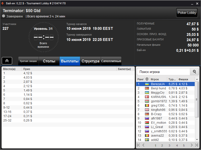Click the partypoker diamond logo icon
Image resolution: width=201 pixels, height=150 pixels.
[3, 3]
